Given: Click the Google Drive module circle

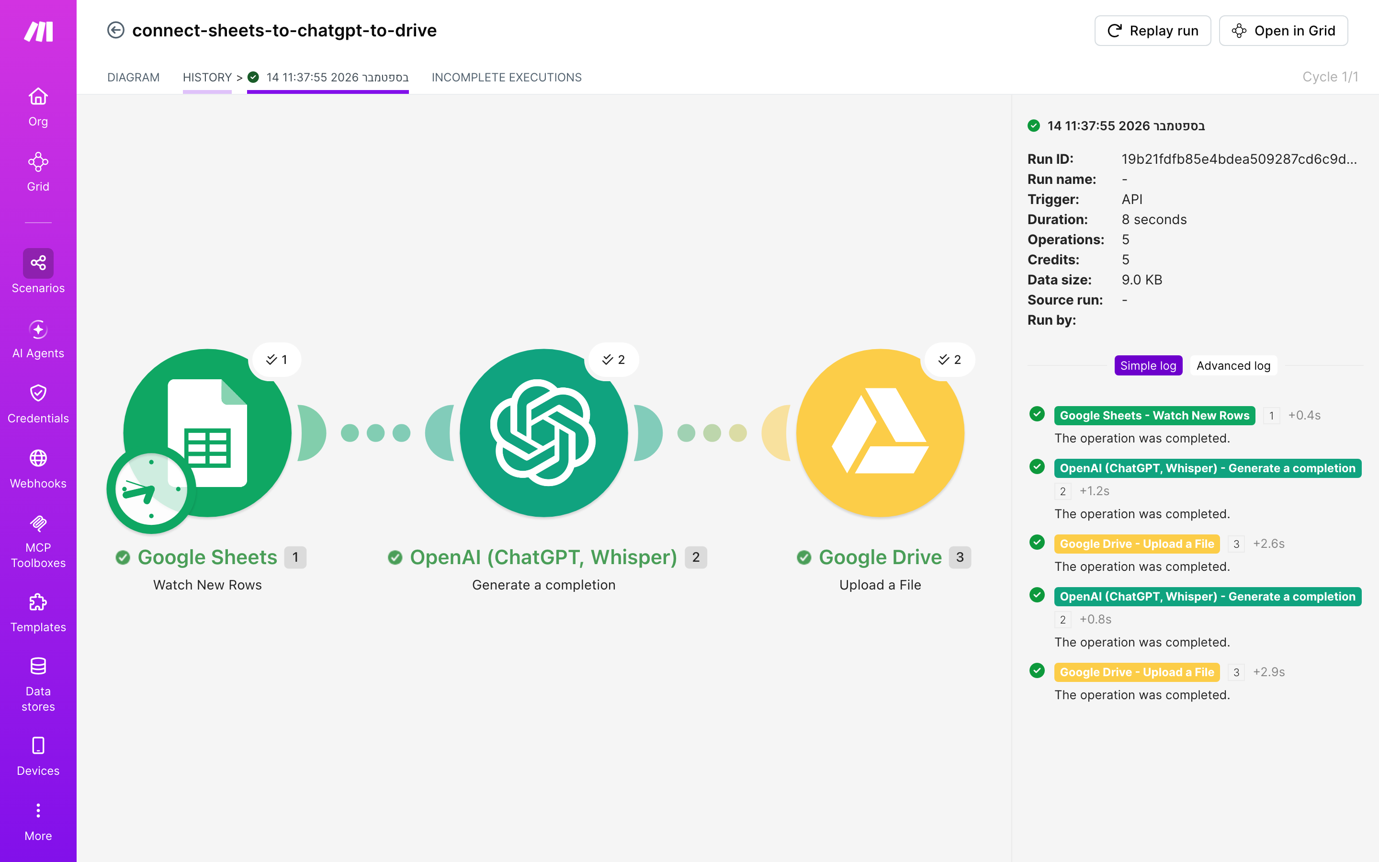Looking at the screenshot, I should (880, 433).
